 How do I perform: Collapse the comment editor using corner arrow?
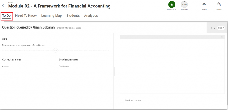222,37
